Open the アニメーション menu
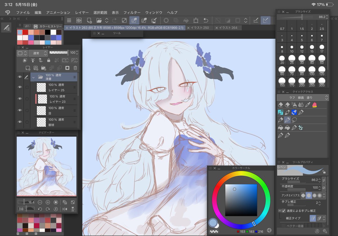338x236 pixels. tap(58, 12)
